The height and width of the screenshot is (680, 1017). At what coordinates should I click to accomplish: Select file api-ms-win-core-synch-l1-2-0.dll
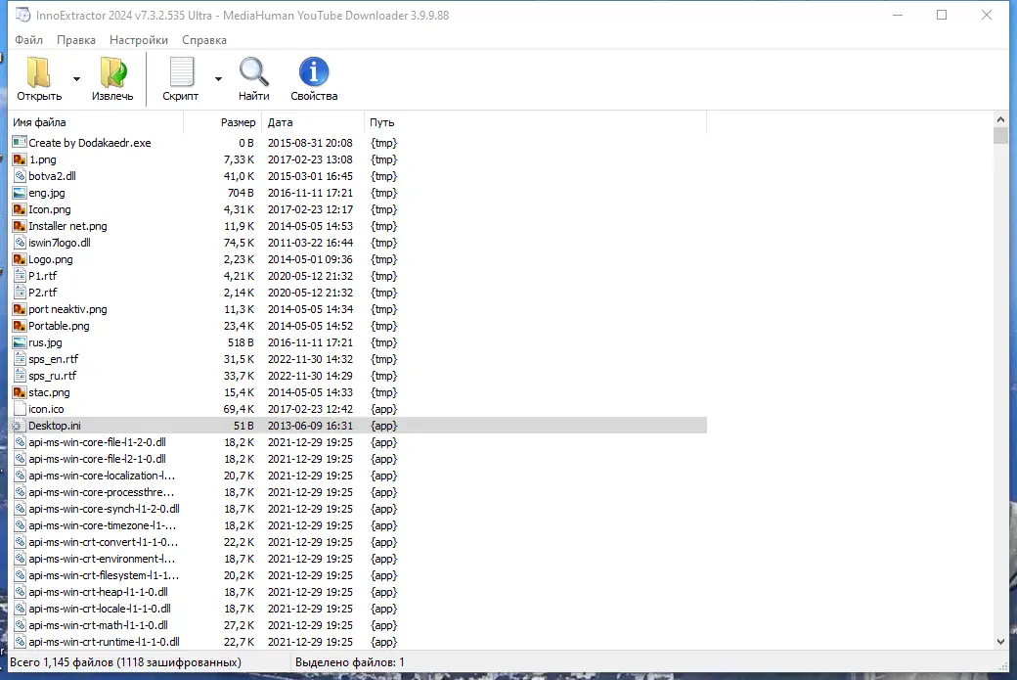pos(104,509)
